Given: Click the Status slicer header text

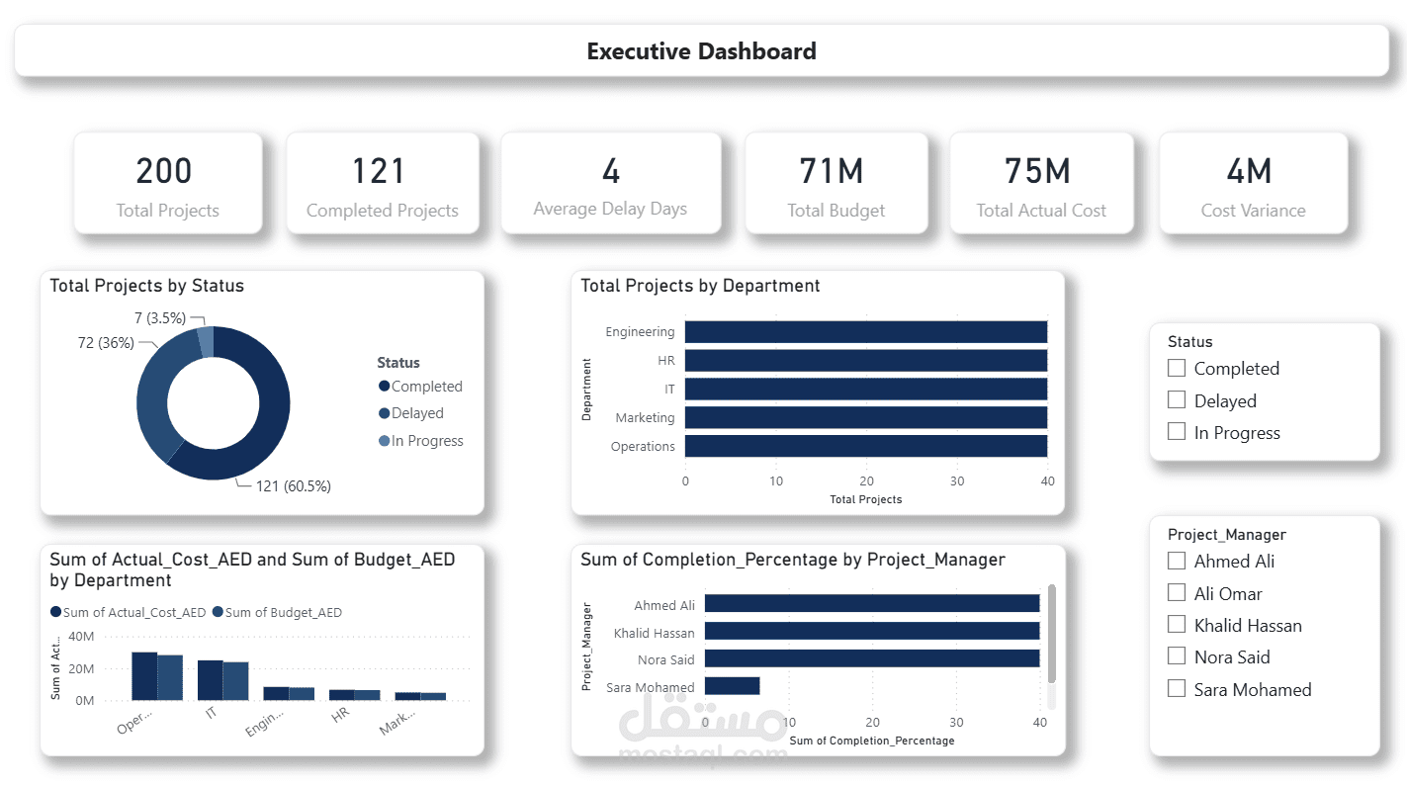Looking at the screenshot, I should tap(1189, 341).
